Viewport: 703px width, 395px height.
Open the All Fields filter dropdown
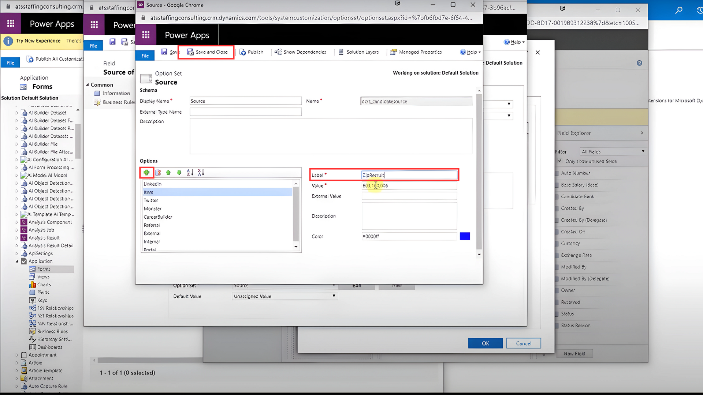[613, 151]
